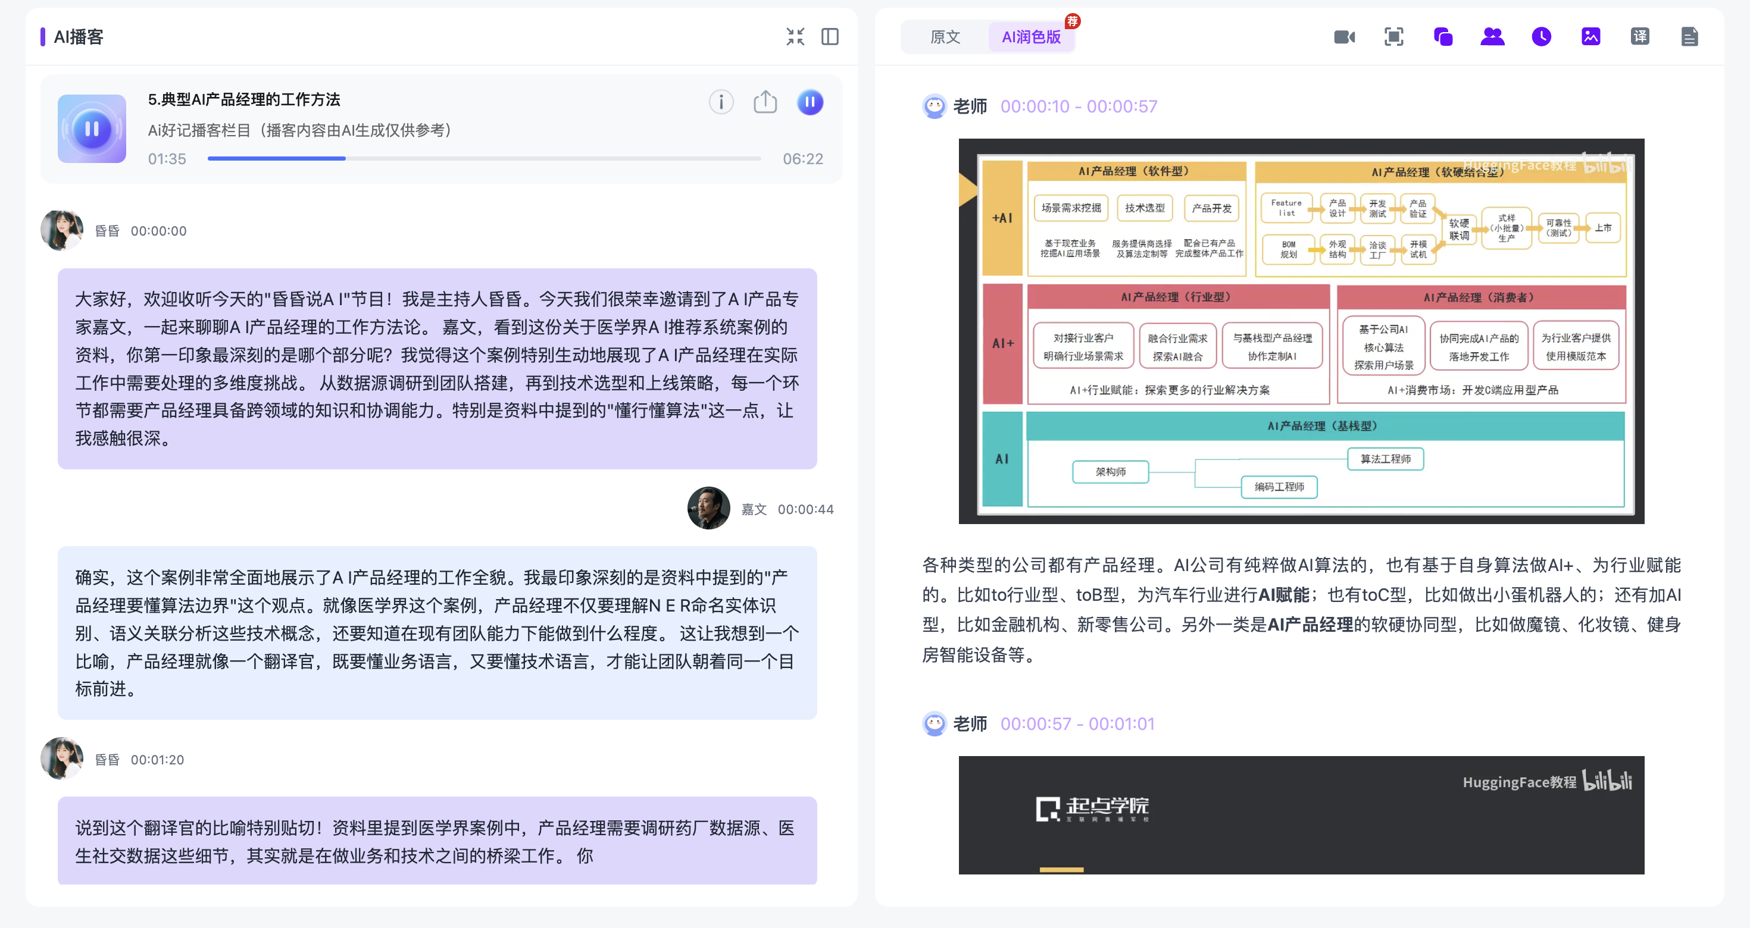Open the video camera icon
Screen dimensions: 1750x928
point(1344,37)
